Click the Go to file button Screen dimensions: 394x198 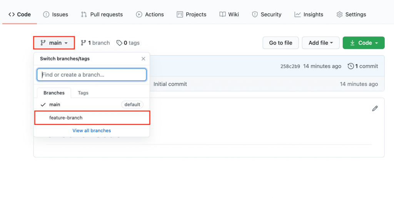click(280, 43)
